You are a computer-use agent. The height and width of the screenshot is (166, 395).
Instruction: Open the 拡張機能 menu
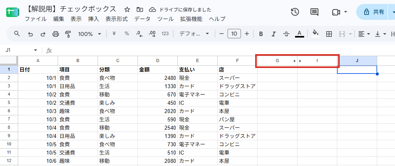tap(191, 19)
